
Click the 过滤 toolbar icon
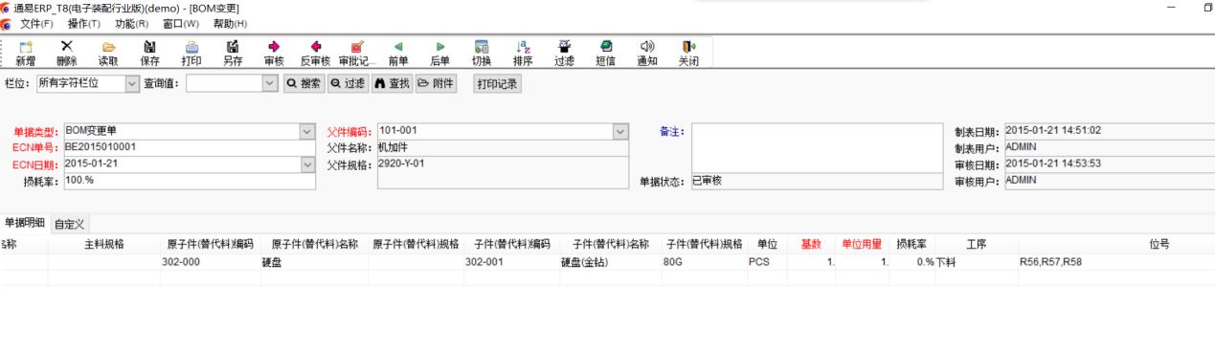pyautogui.click(x=565, y=53)
